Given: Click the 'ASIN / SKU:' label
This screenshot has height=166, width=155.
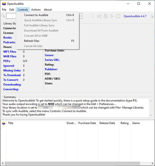Looking at the screenshot, I should click(53, 79).
